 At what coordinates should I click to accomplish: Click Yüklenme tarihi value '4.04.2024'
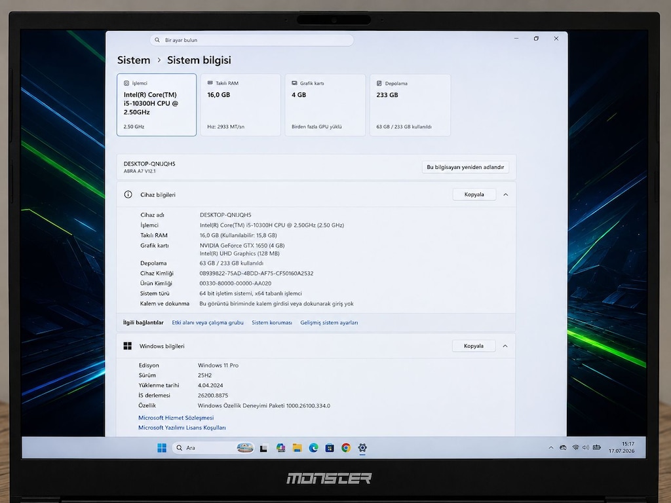210,385
